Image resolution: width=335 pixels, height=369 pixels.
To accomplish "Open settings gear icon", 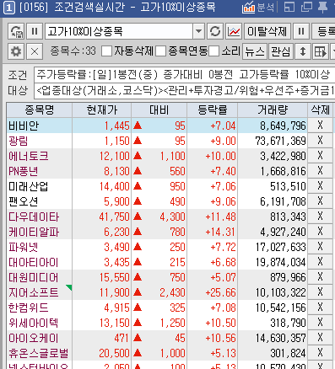I will [16, 51].
